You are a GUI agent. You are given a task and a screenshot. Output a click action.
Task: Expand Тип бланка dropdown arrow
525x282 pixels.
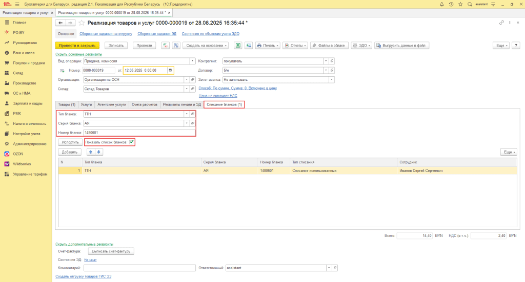pyautogui.click(x=187, y=114)
